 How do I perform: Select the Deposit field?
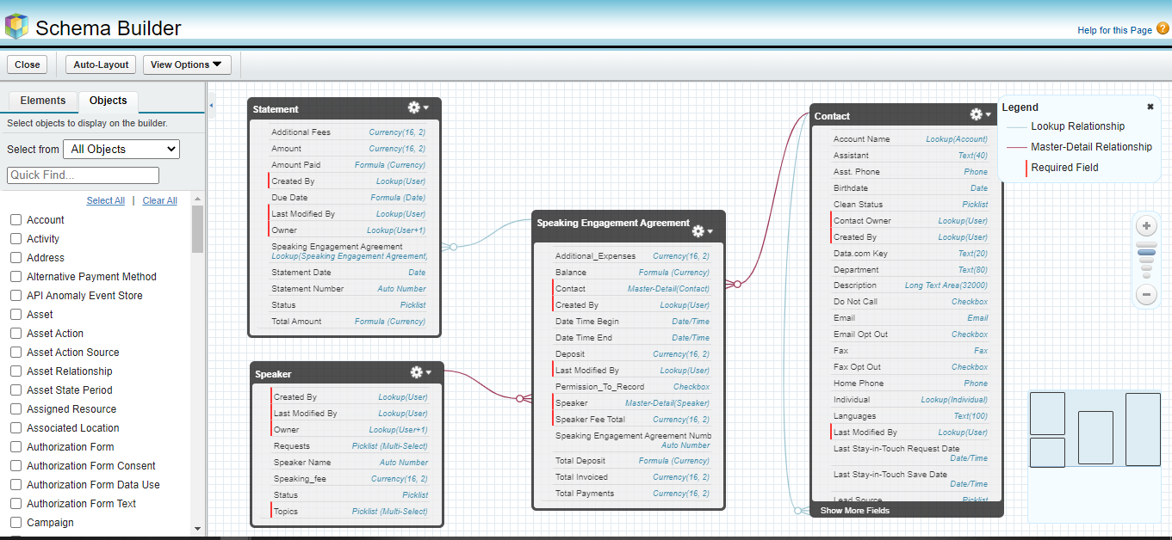point(632,354)
